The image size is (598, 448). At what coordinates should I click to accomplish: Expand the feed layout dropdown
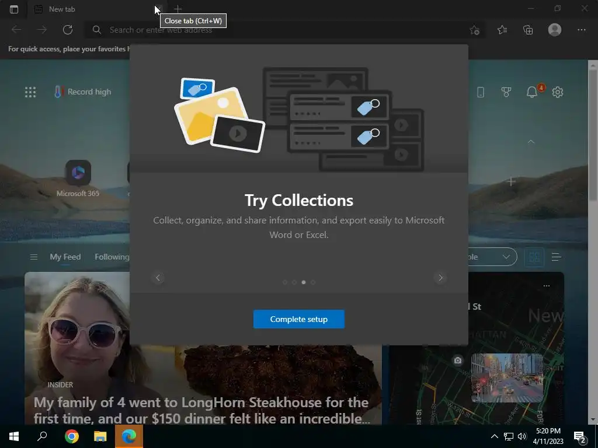(x=492, y=257)
